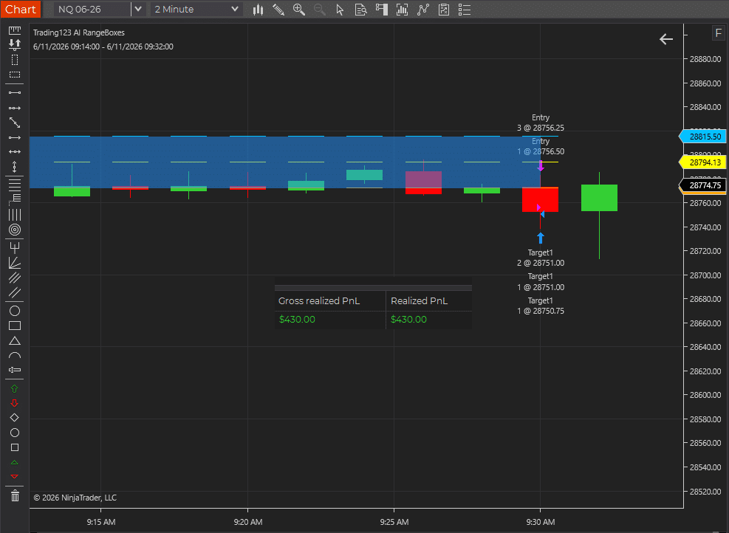Open the Properties list icon
Viewport: 729px width, 533px height.
465,10
